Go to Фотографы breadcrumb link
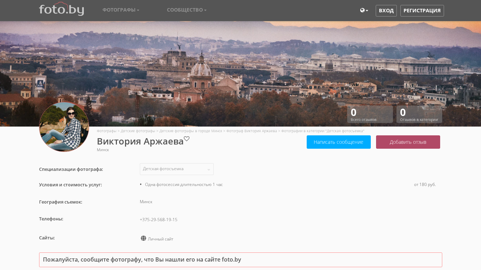The image size is (481, 270). [107, 131]
